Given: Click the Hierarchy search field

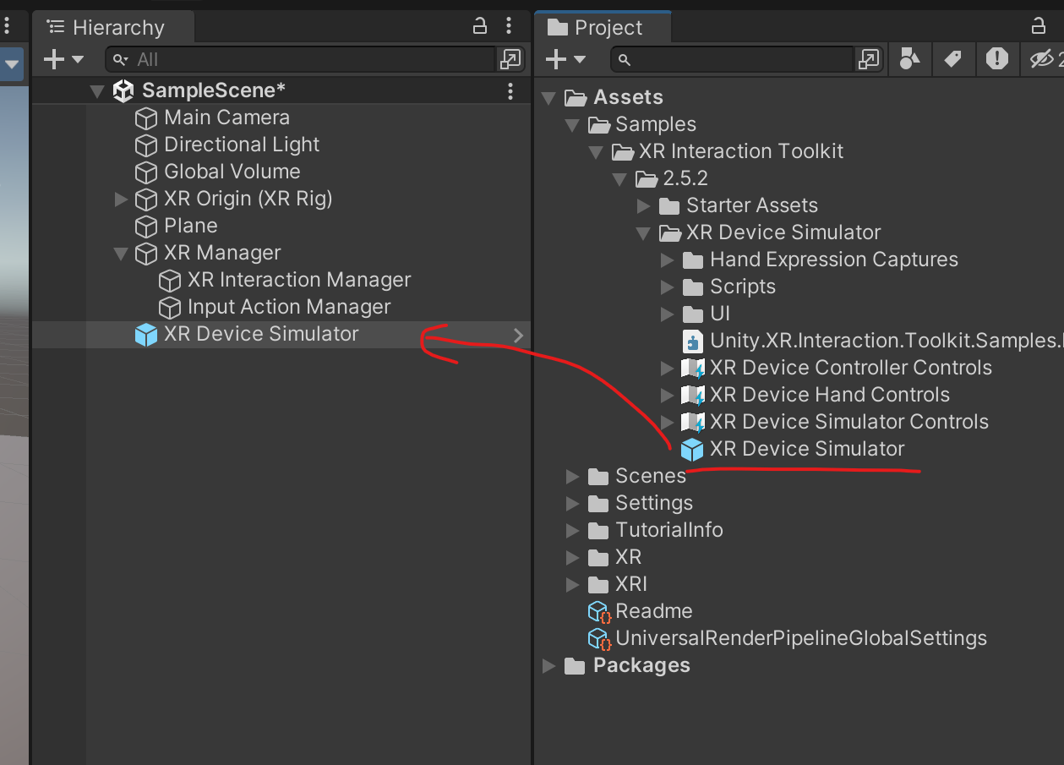Looking at the screenshot, I should pos(300,59).
